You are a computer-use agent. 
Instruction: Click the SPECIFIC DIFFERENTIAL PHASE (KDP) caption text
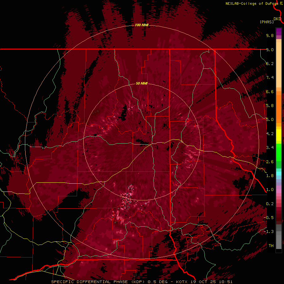point(98,282)
